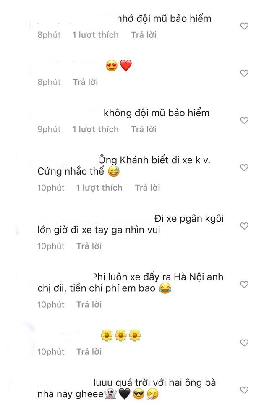Heart the 'Ông Khánh biết đi xe' comment

click(x=244, y=167)
